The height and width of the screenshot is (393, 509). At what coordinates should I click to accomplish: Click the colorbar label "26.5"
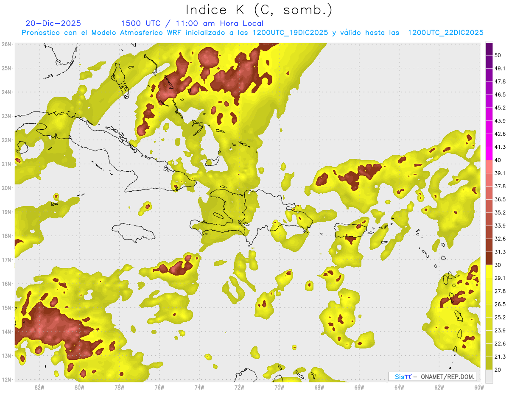pyautogui.click(x=501, y=304)
